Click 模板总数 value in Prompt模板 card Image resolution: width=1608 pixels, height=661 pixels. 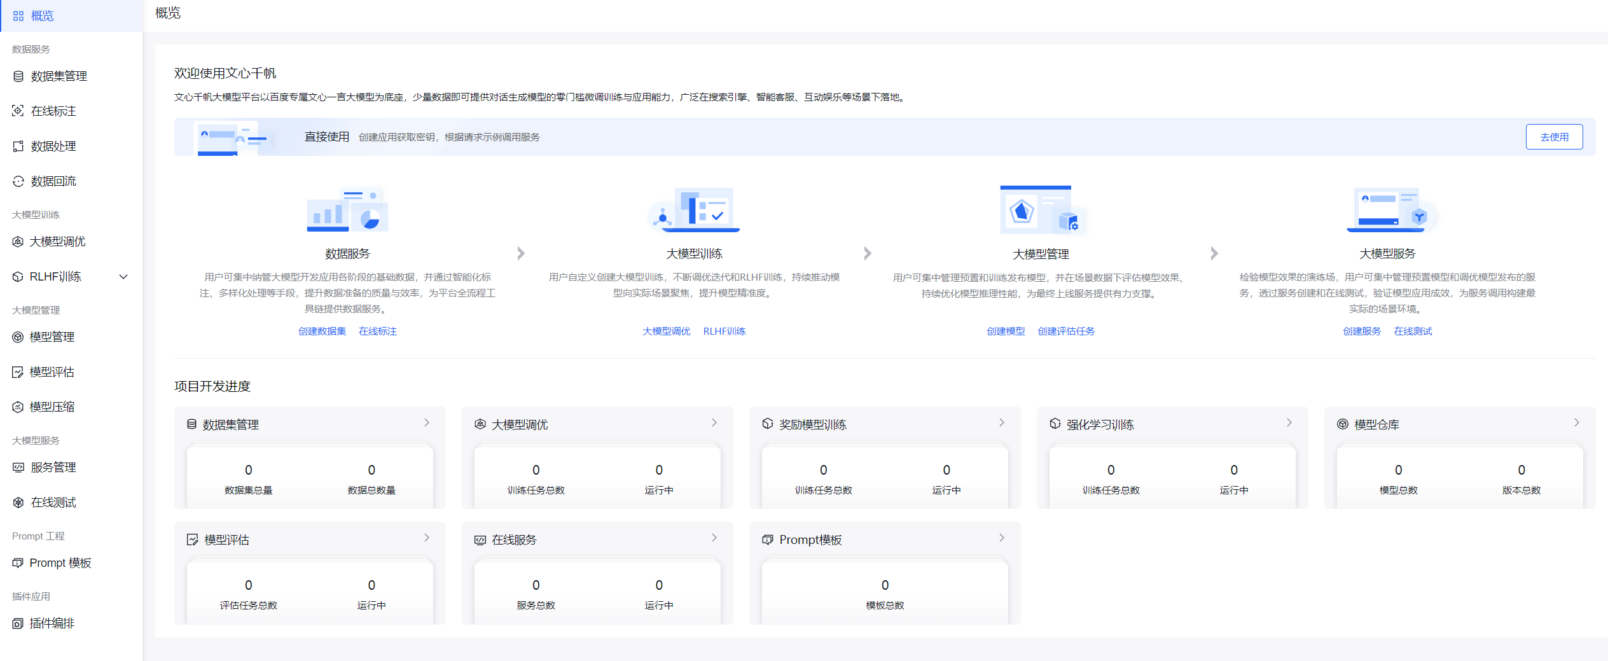pos(885,585)
